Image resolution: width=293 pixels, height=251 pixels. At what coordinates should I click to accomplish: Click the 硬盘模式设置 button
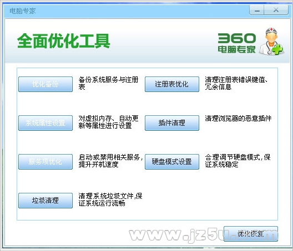[172, 162]
